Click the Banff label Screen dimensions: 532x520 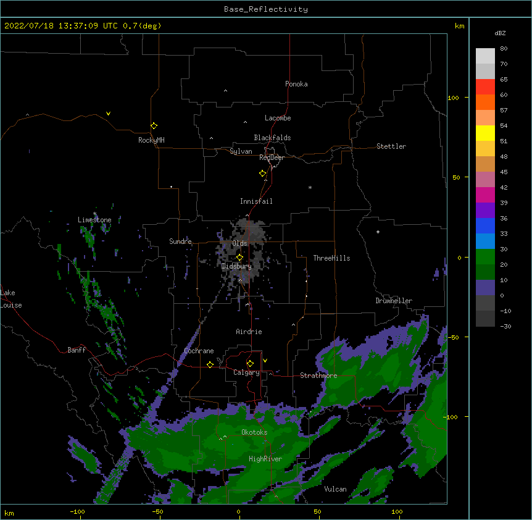click(x=77, y=350)
